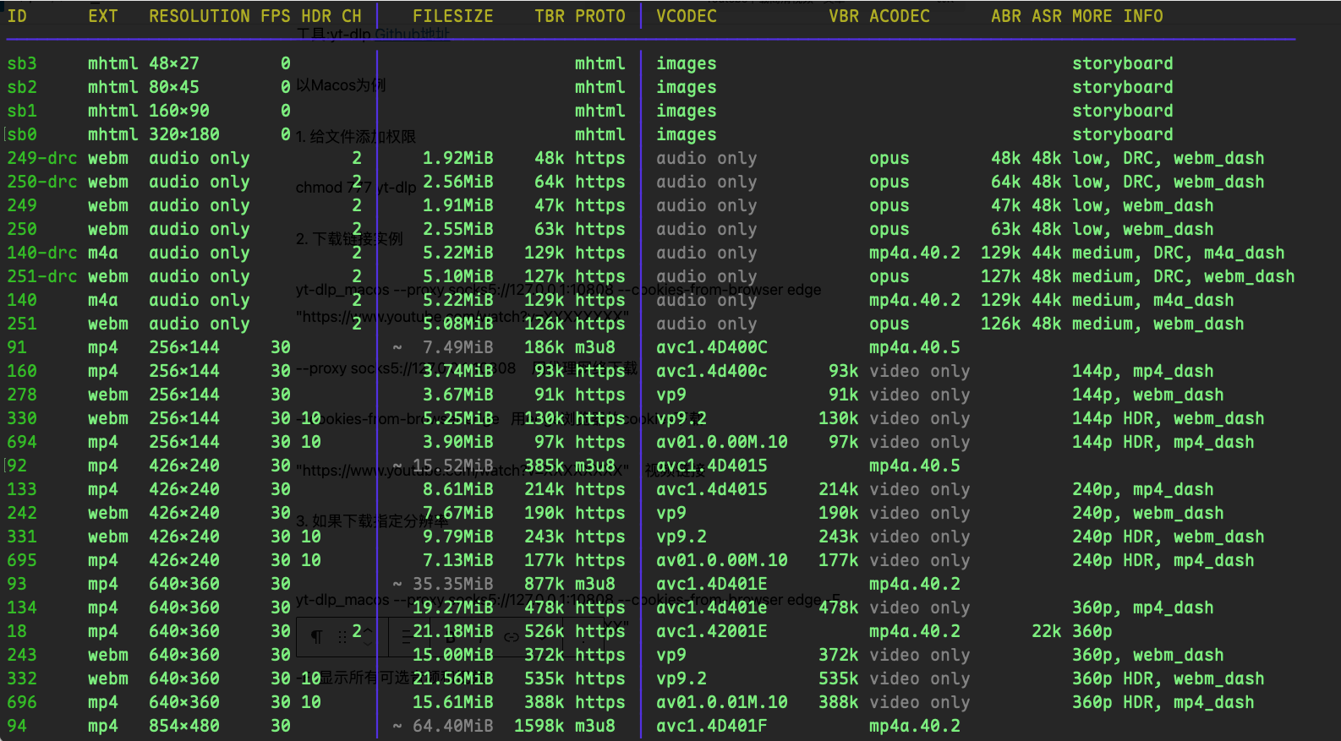
Task: Click the VCODEC column header
Action: [686, 16]
